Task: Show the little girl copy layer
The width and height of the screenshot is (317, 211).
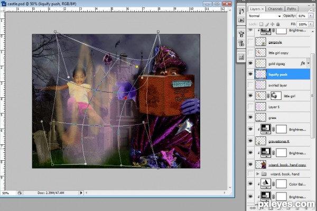Action: pyautogui.click(x=250, y=52)
